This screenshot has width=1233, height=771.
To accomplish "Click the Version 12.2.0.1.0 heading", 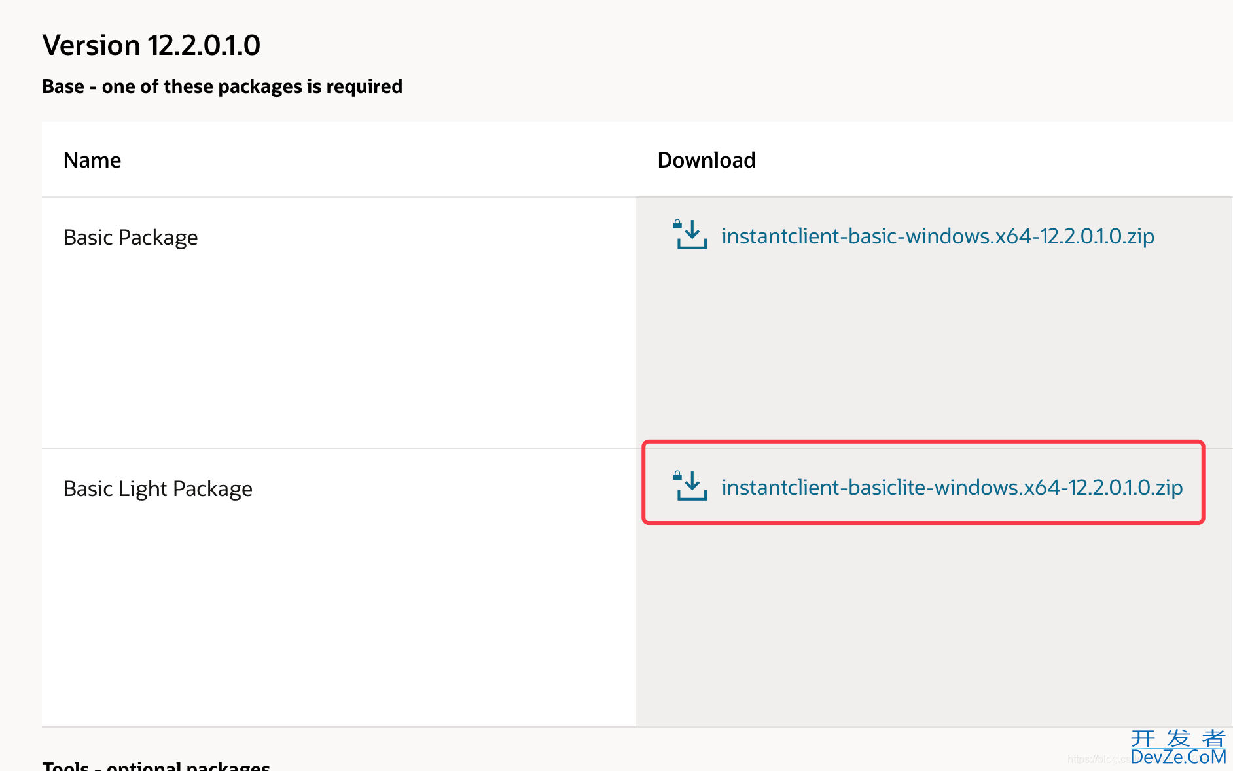I will click(x=151, y=45).
